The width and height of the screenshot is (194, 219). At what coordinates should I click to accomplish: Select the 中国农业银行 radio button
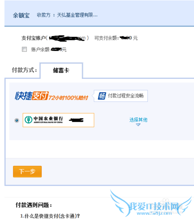click(17, 120)
